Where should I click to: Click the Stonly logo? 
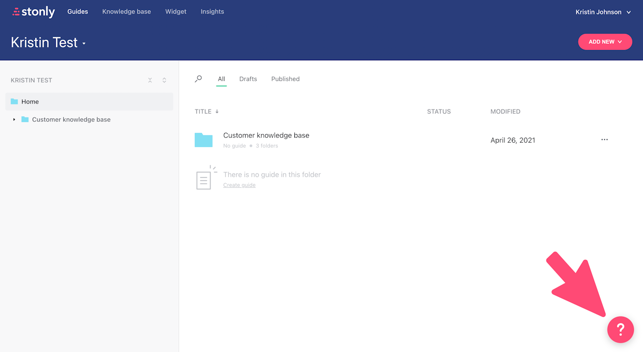(34, 12)
